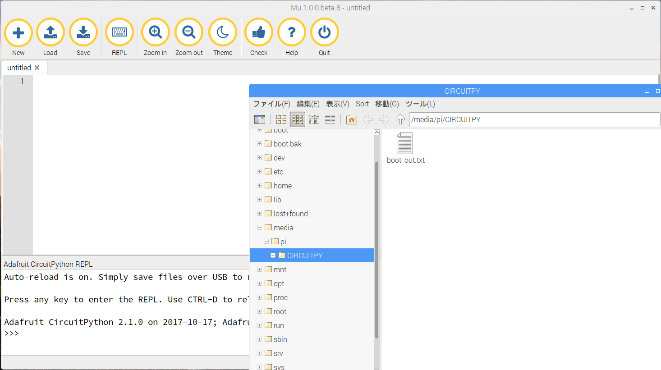Collapse the media folder branch

point(259,228)
